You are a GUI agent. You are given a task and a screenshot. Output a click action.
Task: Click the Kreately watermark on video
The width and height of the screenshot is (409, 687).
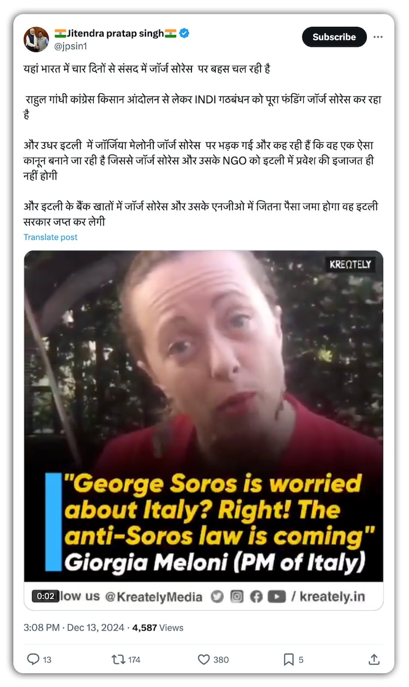point(350,264)
